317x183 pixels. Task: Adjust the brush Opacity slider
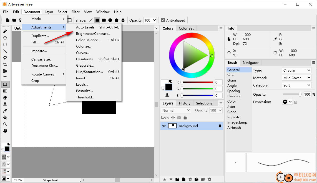click(292, 94)
